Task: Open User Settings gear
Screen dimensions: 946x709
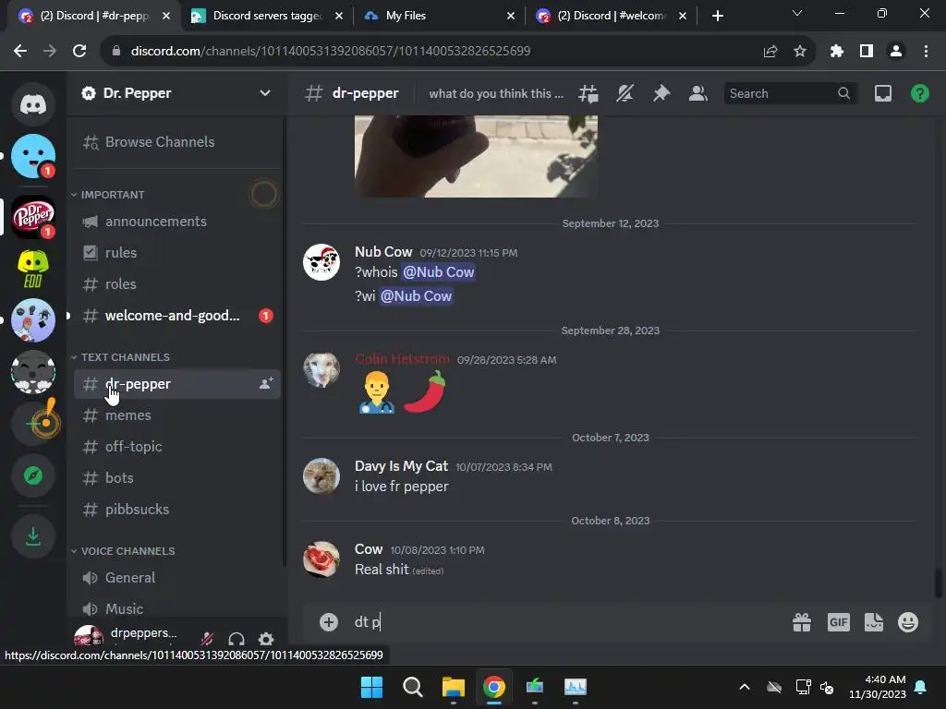Action: pos(266,639)
